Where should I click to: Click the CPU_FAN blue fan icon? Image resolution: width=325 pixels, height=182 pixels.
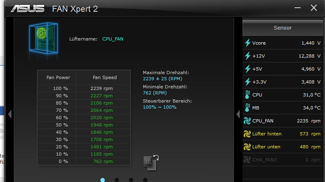pos(247,121)
